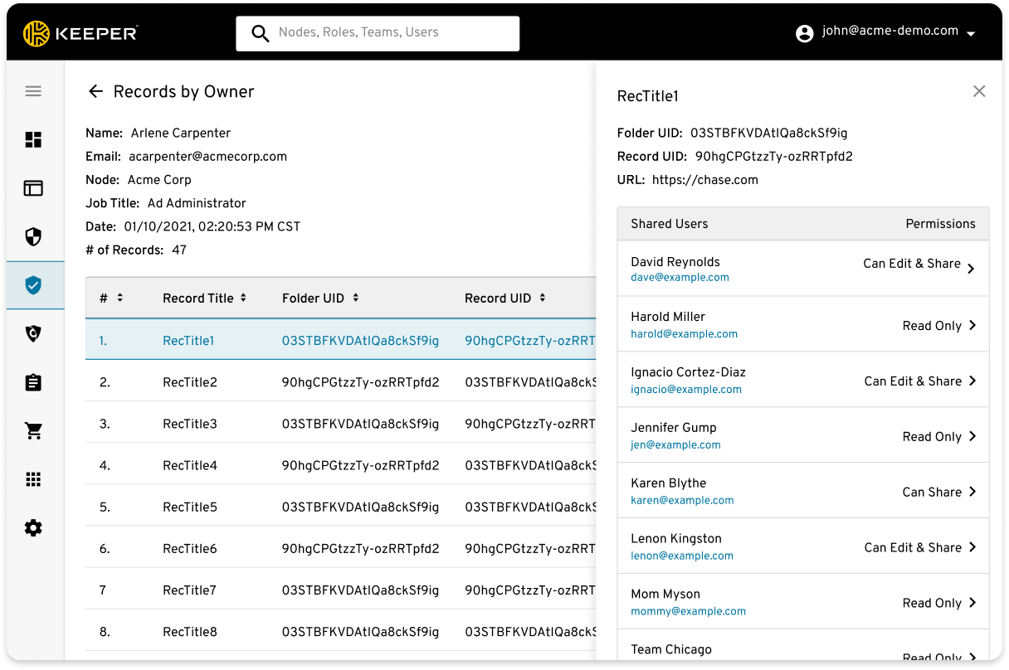Click the https://chase.com URL value
The width and height of the screenshot is (1009, 670).
(704, 179)
